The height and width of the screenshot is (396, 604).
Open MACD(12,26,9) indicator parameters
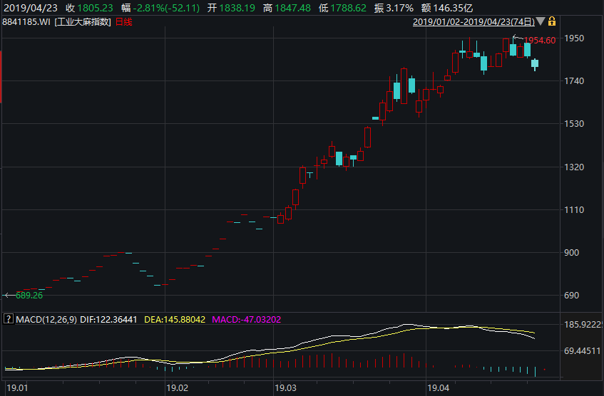coord(46,320)
